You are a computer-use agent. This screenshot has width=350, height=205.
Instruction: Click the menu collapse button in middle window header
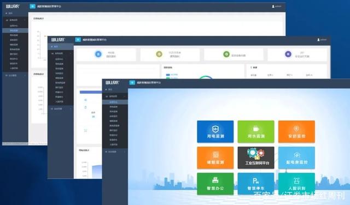78,40
